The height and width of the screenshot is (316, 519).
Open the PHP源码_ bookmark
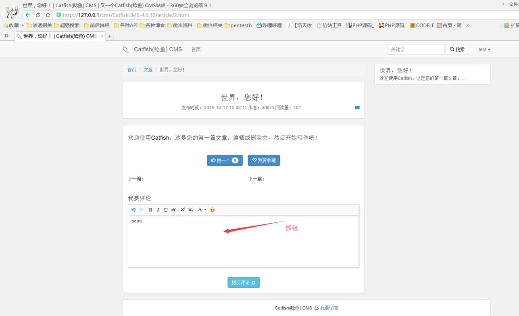(x=360, y=25)
